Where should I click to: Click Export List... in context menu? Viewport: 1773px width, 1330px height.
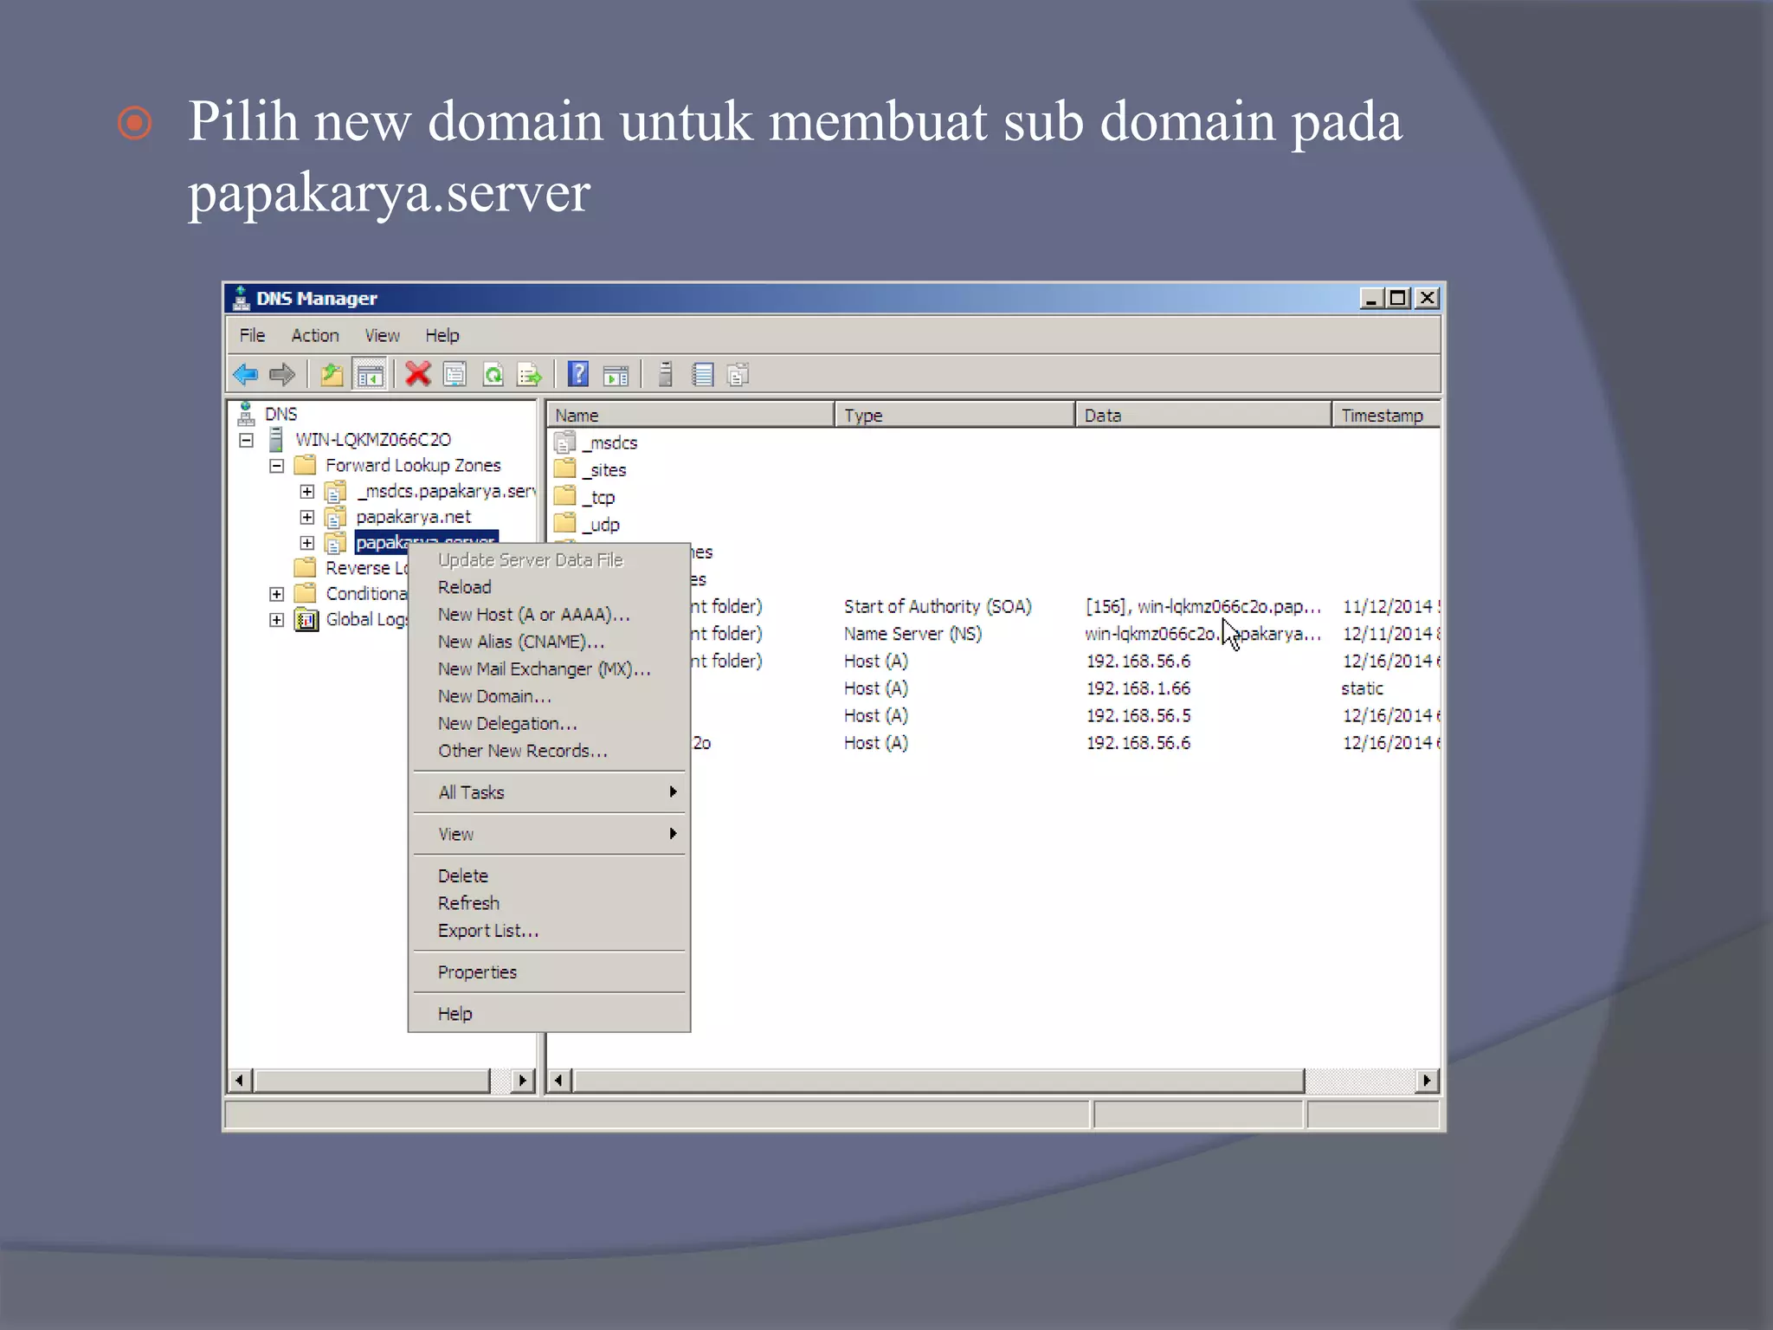tap(550, 930)
